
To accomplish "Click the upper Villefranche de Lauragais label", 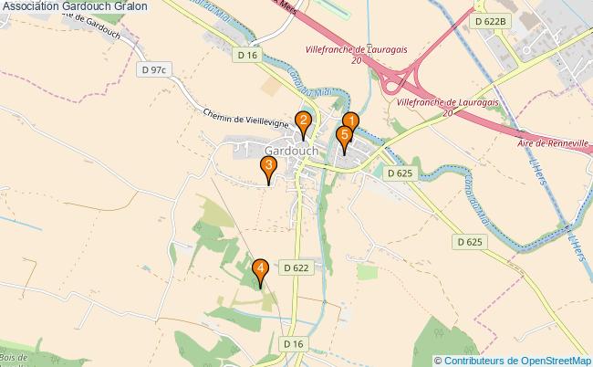I will (x=356, y=49).
